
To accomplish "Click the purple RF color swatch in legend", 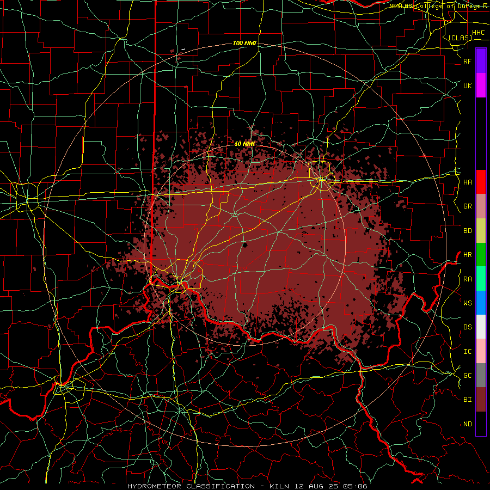I will point(481,61).
